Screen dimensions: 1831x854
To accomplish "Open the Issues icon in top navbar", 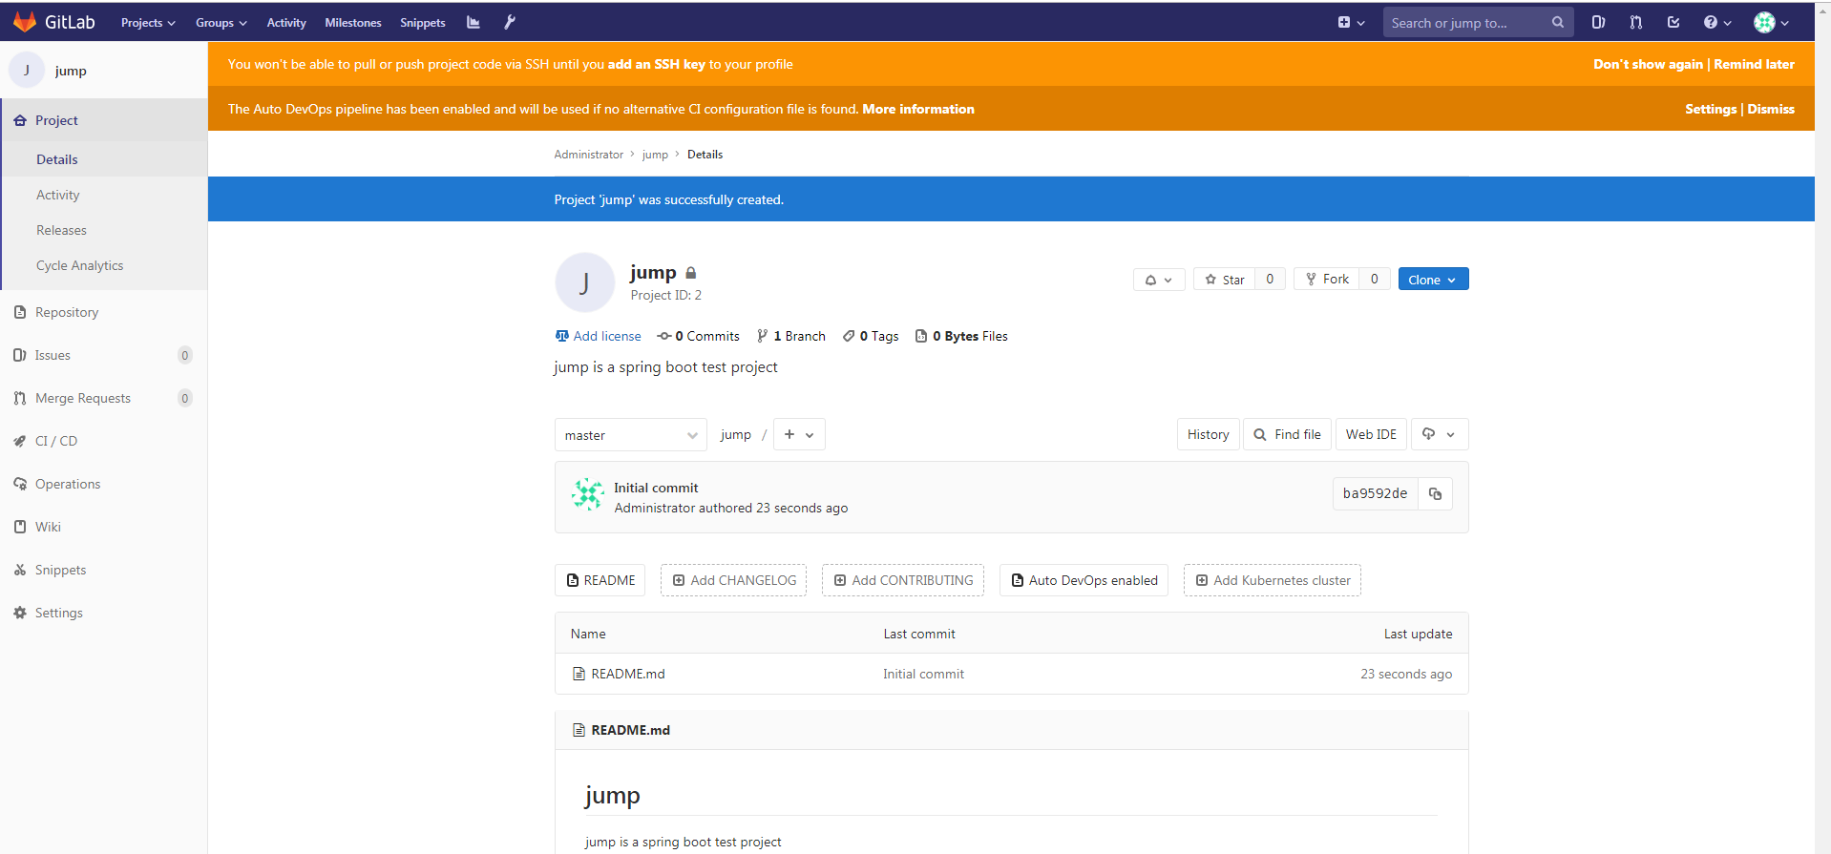I will (x=1598, y=22).
